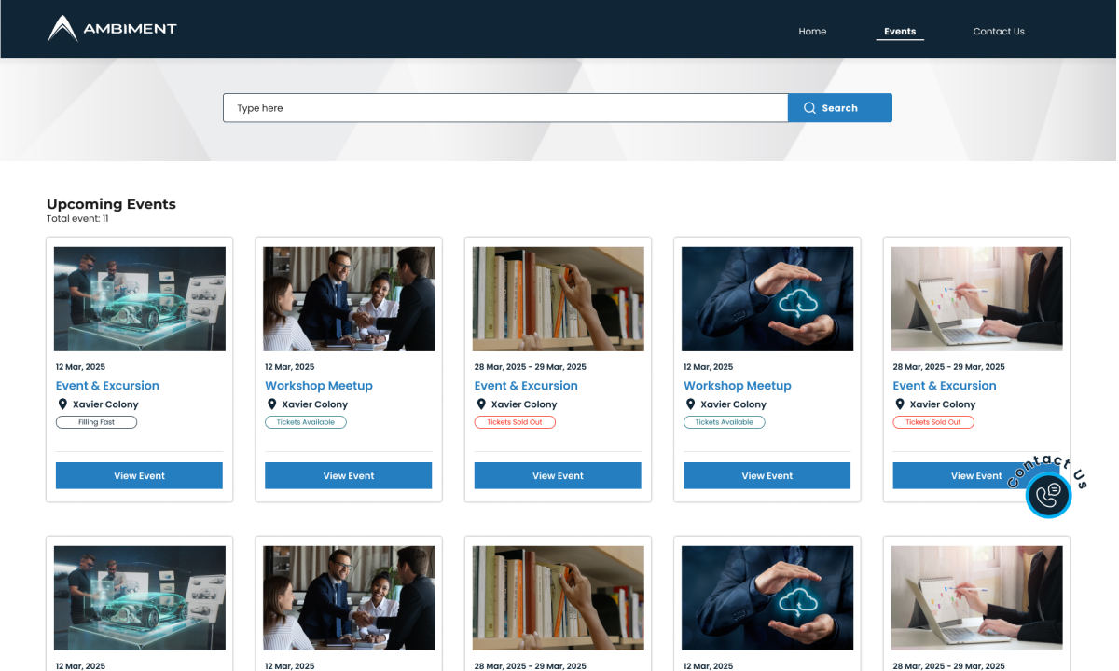This screenshot has width=1119, height=671.
Task: Open Workshop Meetup title under the handshake image
Action: 319,386
